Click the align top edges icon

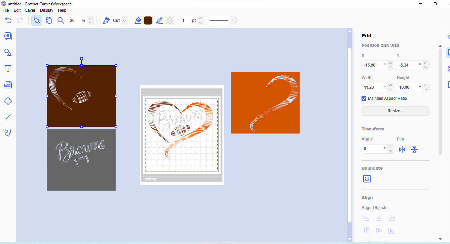367,230
